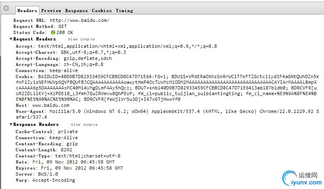Open the Response tab
The height and width of the screenshot is (189, 324).
point(77,11)
